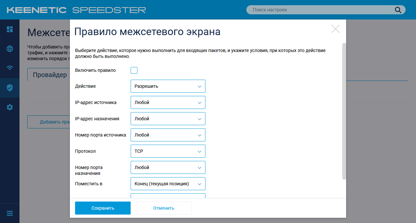The height and width of the screenshot is (223, 416).
Task: Open the Wi-Fi networks sidebar icon
Action: coord(10,68)
